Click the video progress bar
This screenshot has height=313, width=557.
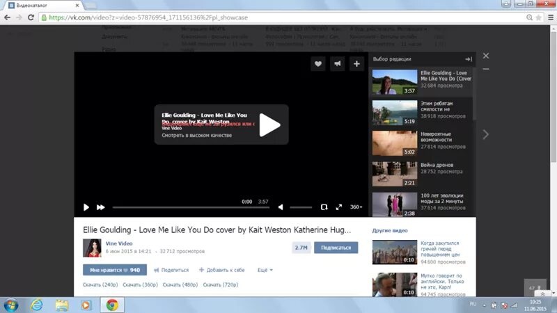(191, 207)
